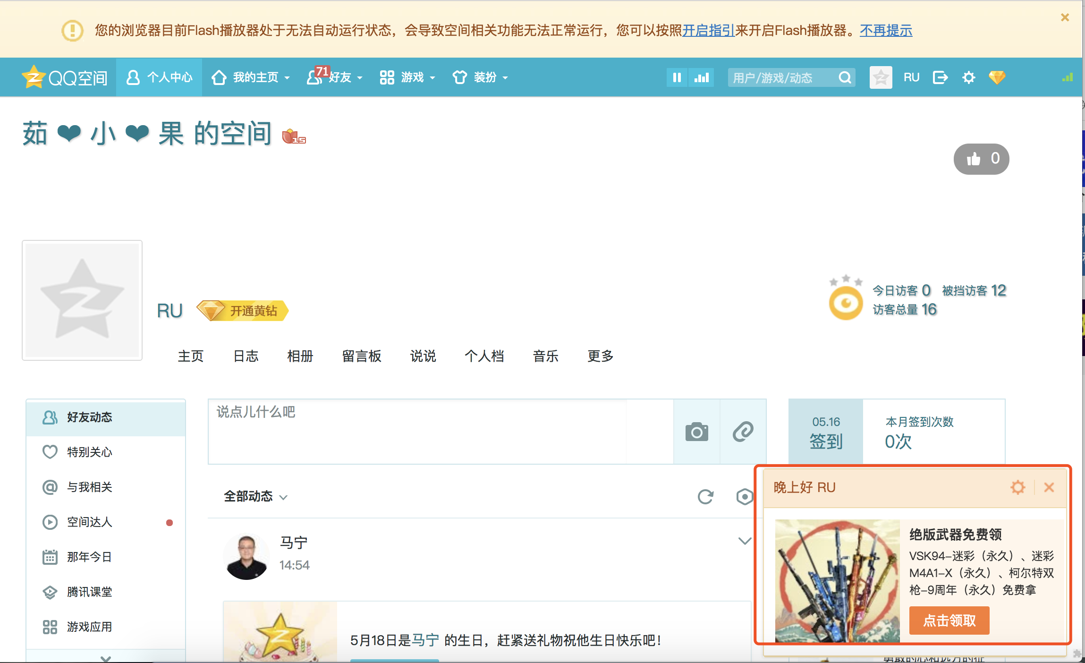
Task: Open 那年今日 calendar item
Action: tap(106, 557)
